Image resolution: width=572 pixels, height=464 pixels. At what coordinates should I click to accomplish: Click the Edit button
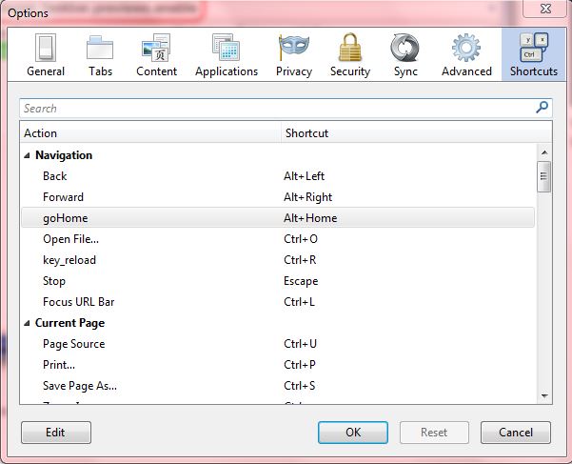(x=56, y=433)
